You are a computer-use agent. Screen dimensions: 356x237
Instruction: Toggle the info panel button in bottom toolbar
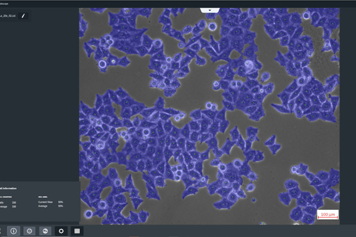point(14,231)
